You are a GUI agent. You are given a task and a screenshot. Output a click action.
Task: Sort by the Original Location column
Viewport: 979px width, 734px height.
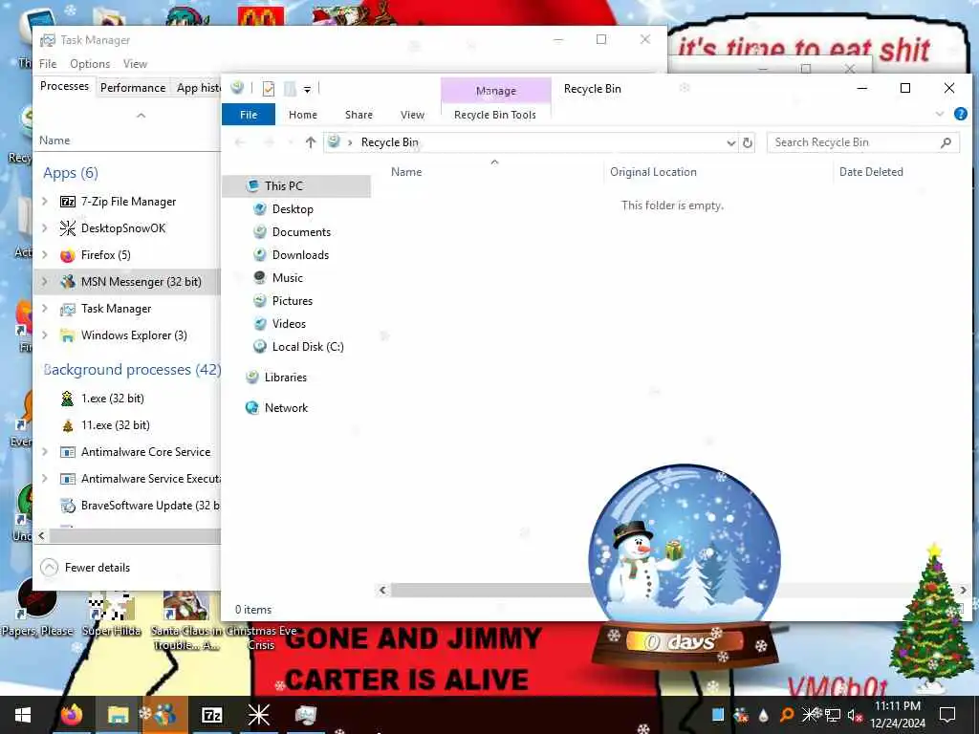pos(653,172)
